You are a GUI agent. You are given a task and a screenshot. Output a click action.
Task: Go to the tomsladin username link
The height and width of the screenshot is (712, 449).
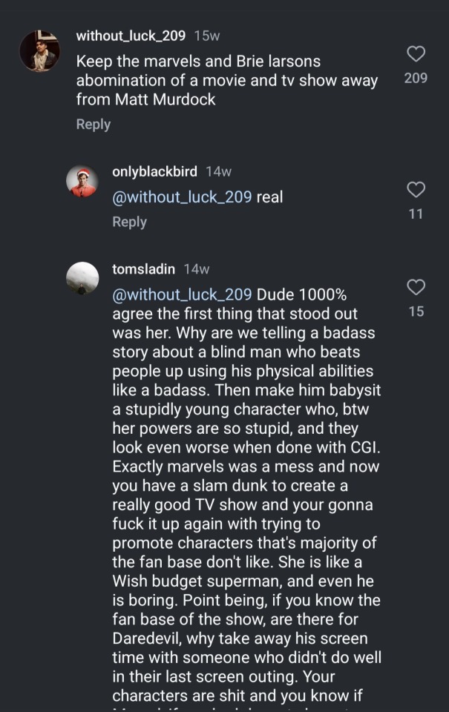pos(144,269)
